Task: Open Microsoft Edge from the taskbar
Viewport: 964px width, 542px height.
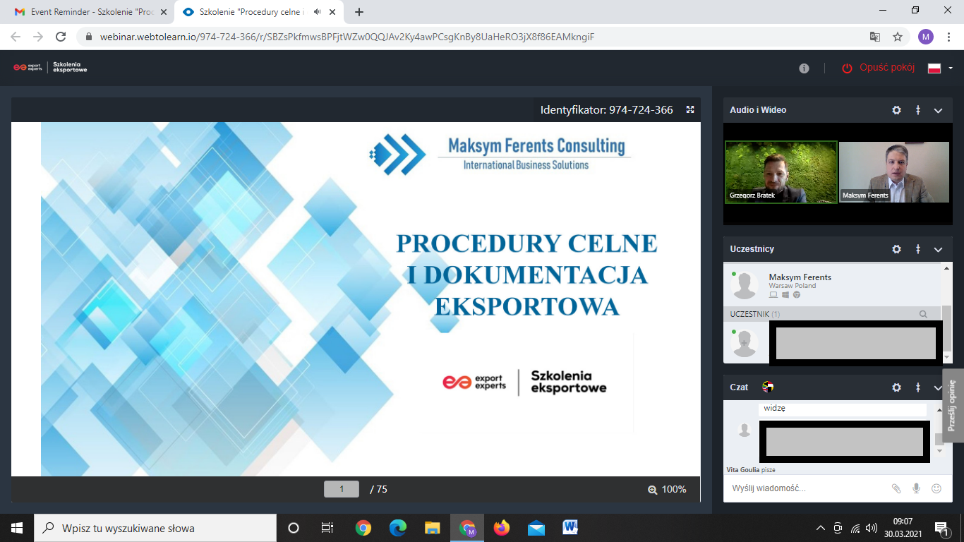Action: pyautogui.click(x=398, y=528)
